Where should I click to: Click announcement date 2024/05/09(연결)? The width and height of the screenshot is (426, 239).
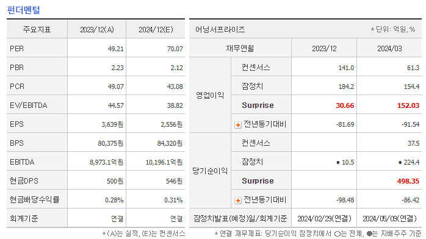pyautogui.click(x=389, y=218)
